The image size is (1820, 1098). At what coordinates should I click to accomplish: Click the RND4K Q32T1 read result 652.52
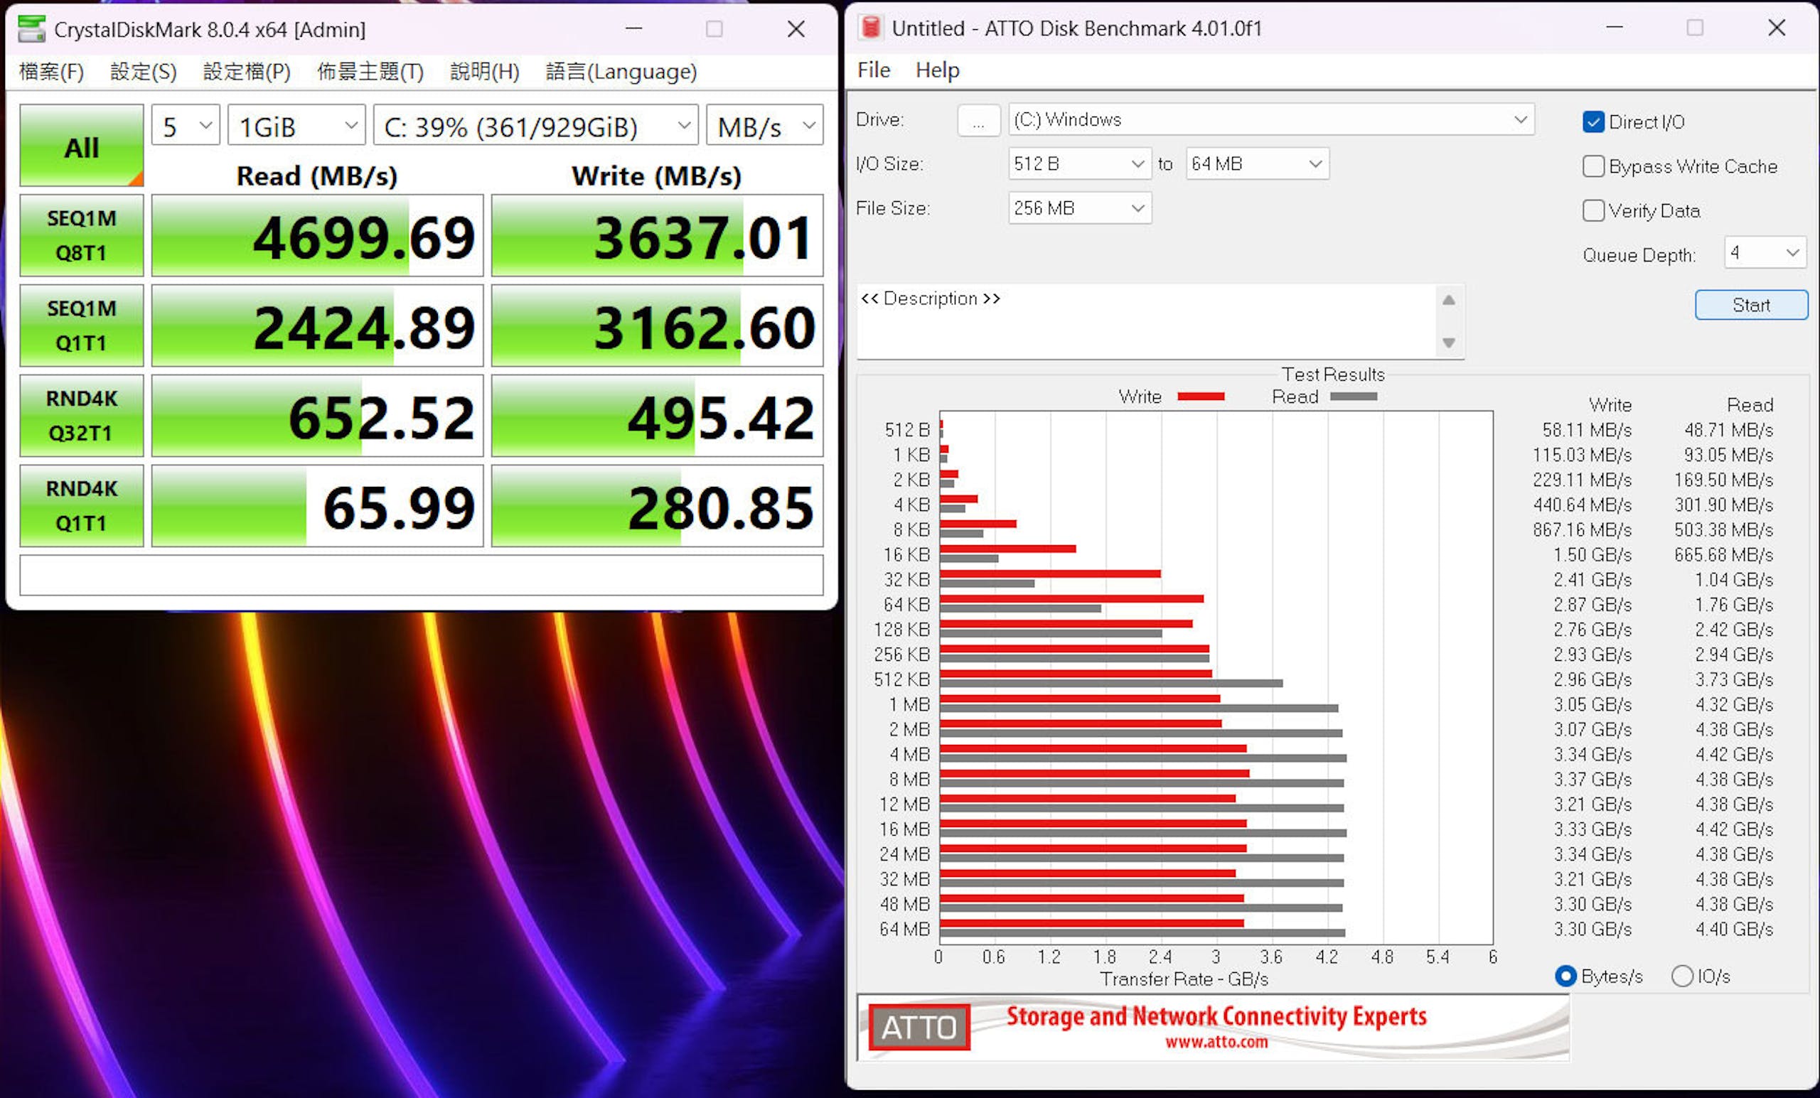coord(318,416)
